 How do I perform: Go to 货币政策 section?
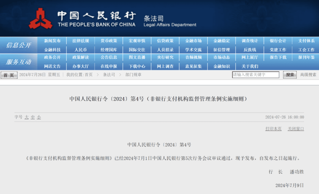tap(109, 41)
